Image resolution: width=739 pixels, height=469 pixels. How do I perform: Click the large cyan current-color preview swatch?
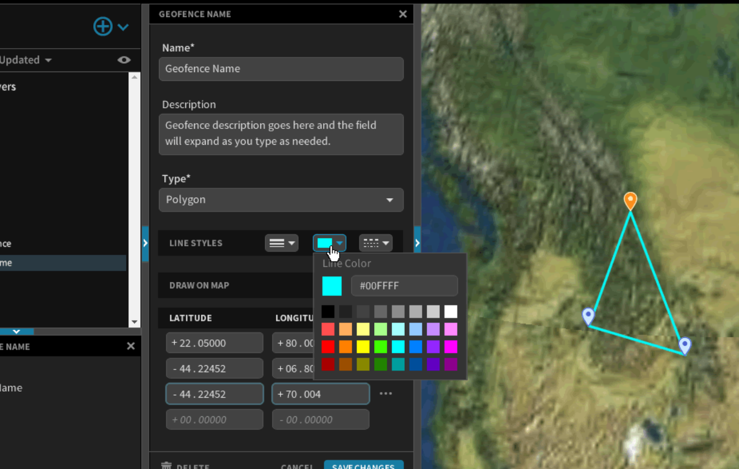coord(332,286)
